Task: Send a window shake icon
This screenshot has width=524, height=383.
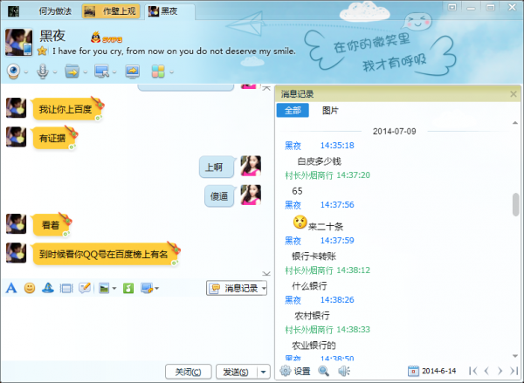Action: point(66,288)
